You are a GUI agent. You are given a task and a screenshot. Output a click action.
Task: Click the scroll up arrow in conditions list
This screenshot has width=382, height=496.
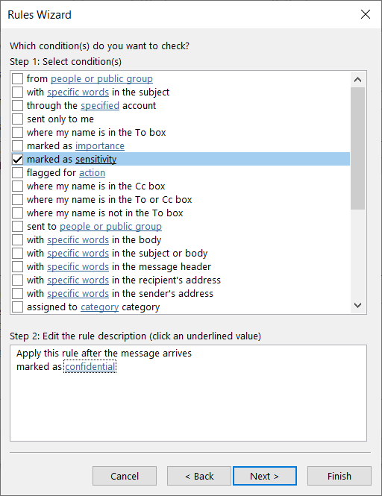(357, 79)
